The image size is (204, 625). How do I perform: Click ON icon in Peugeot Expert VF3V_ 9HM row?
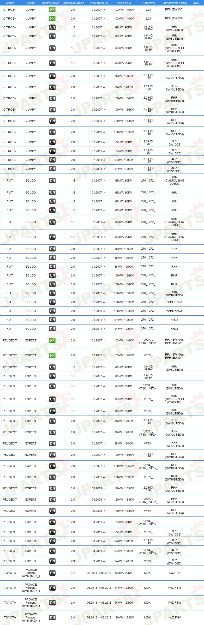[x=52, y=399]
